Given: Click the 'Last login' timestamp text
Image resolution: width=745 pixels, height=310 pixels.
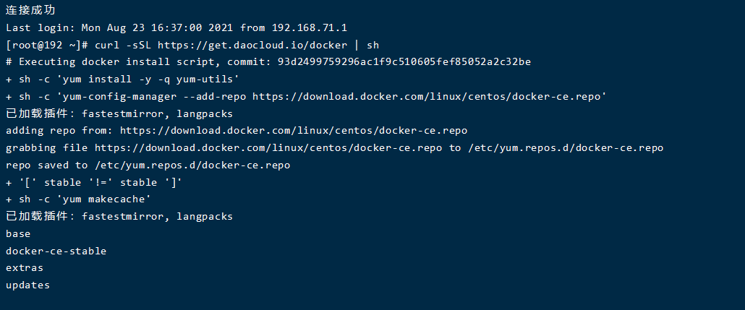Looking at the screenshot, I should click(157, 27).
